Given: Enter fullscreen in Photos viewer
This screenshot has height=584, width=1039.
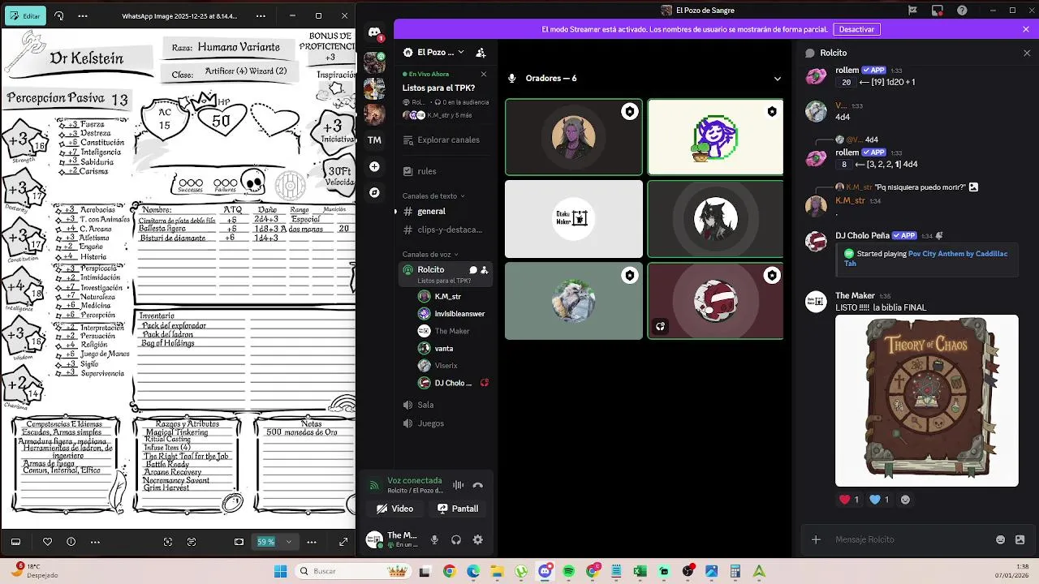Looking at the screenshot, I should (343, 542).
